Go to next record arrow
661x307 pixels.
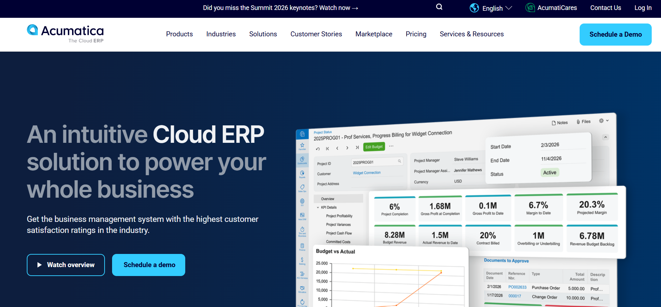347,148
